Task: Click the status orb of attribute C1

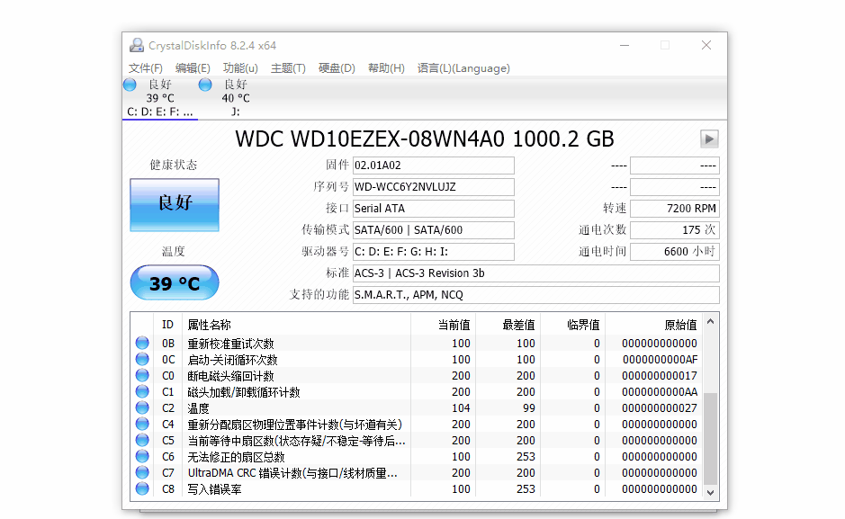Action: point(142,391)
